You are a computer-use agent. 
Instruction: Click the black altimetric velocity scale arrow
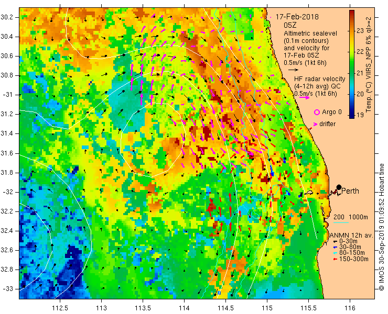(294, 70)
